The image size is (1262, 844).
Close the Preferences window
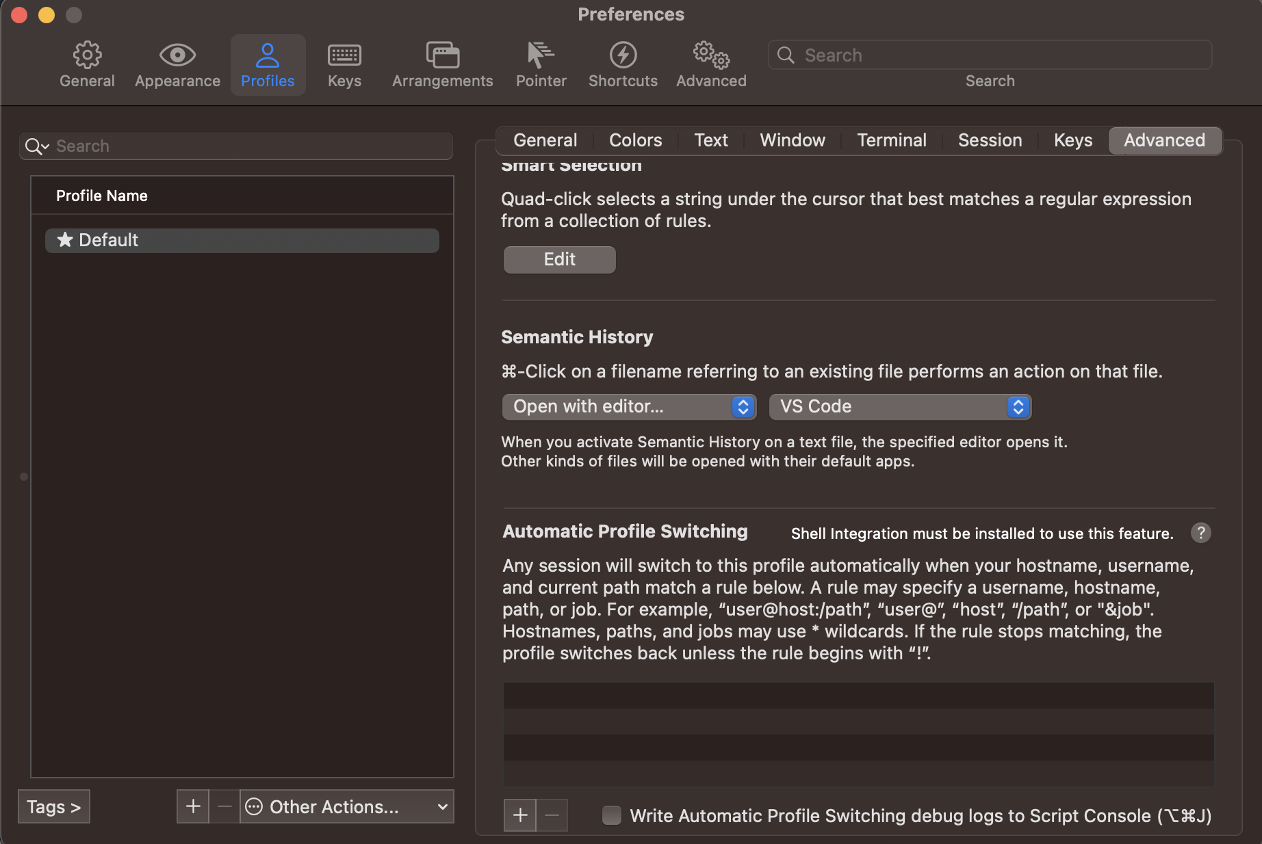(19, 15)
